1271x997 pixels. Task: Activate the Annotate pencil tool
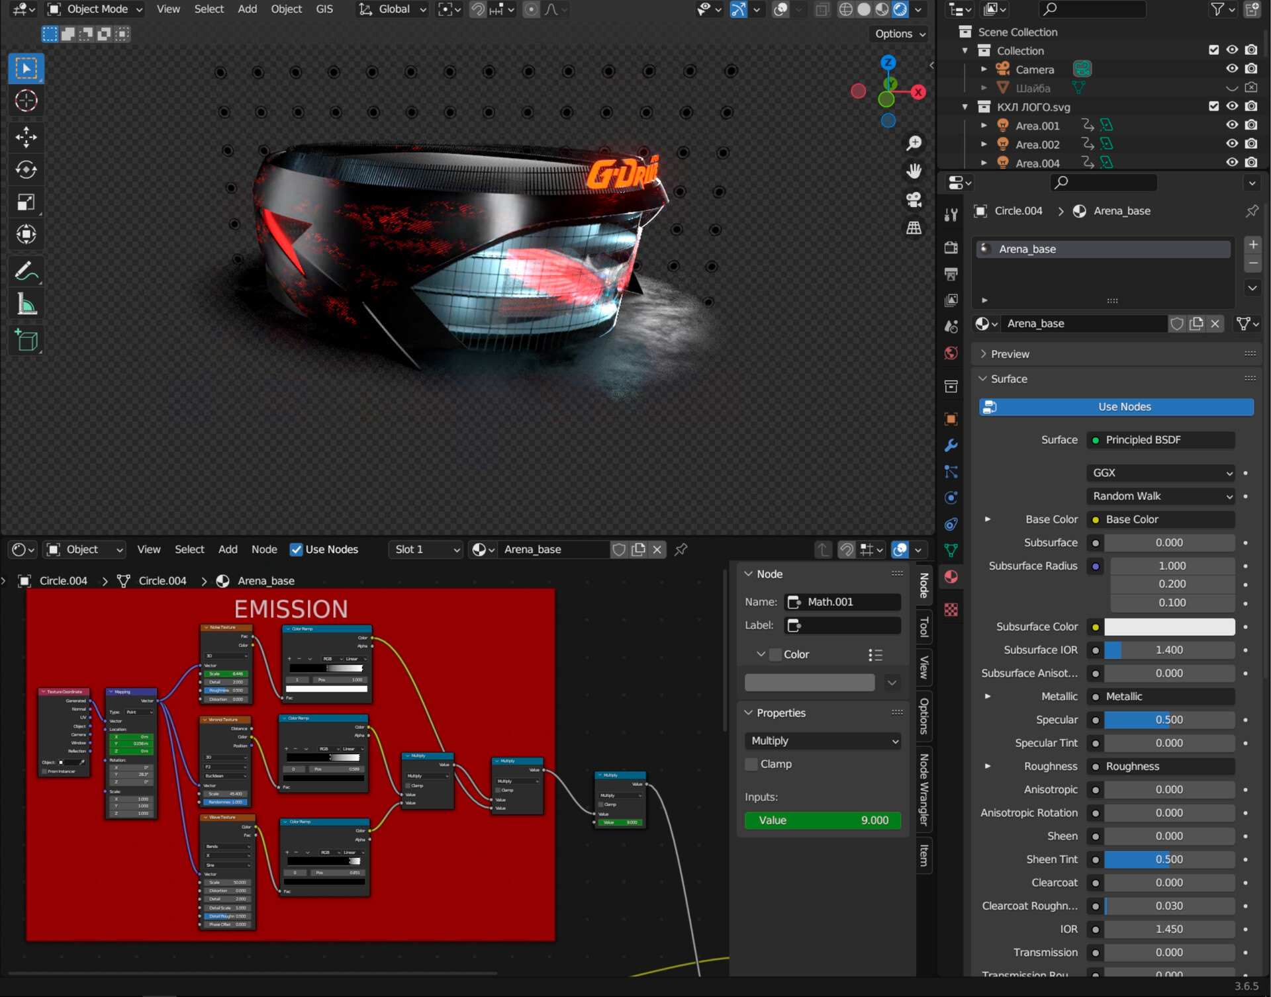(26, 271)
